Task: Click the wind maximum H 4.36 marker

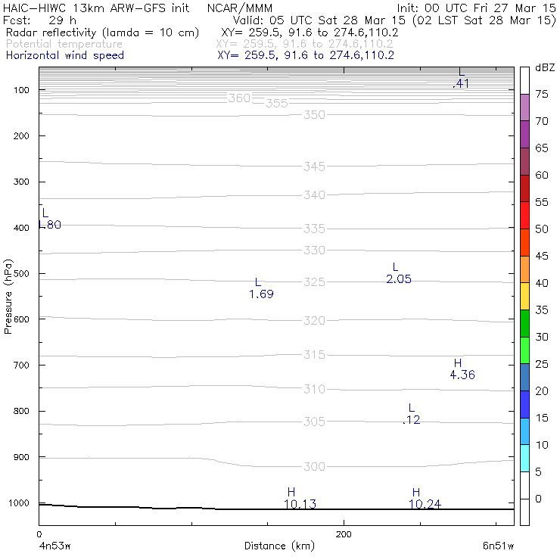Action: pyautogui.click(x=462, y=369)
